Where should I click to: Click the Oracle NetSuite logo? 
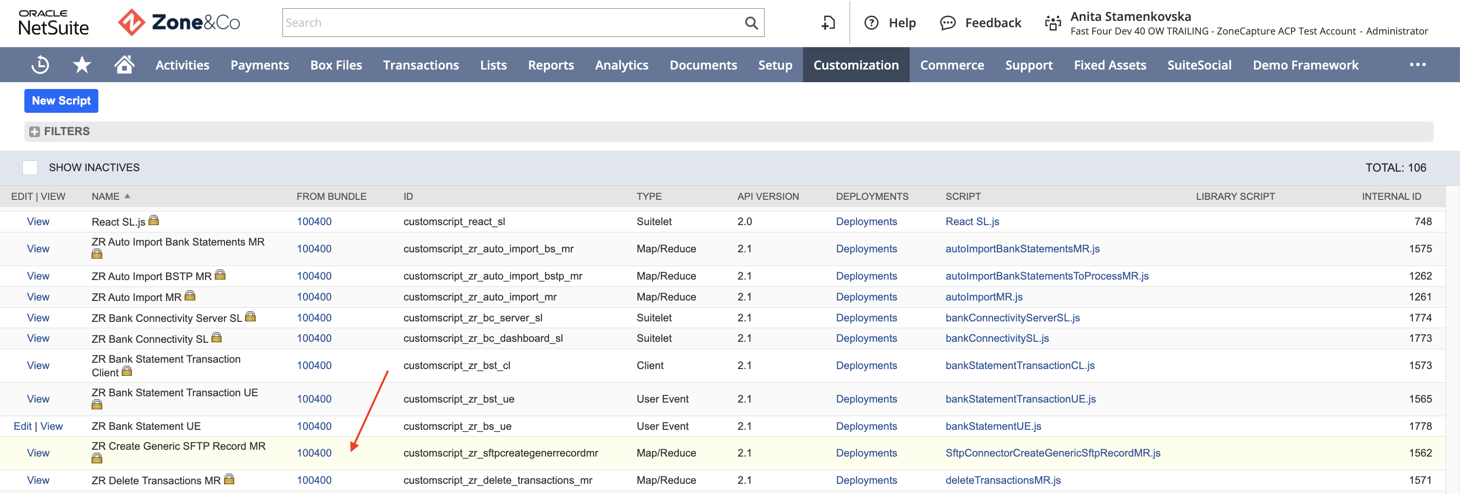point(53,23)
